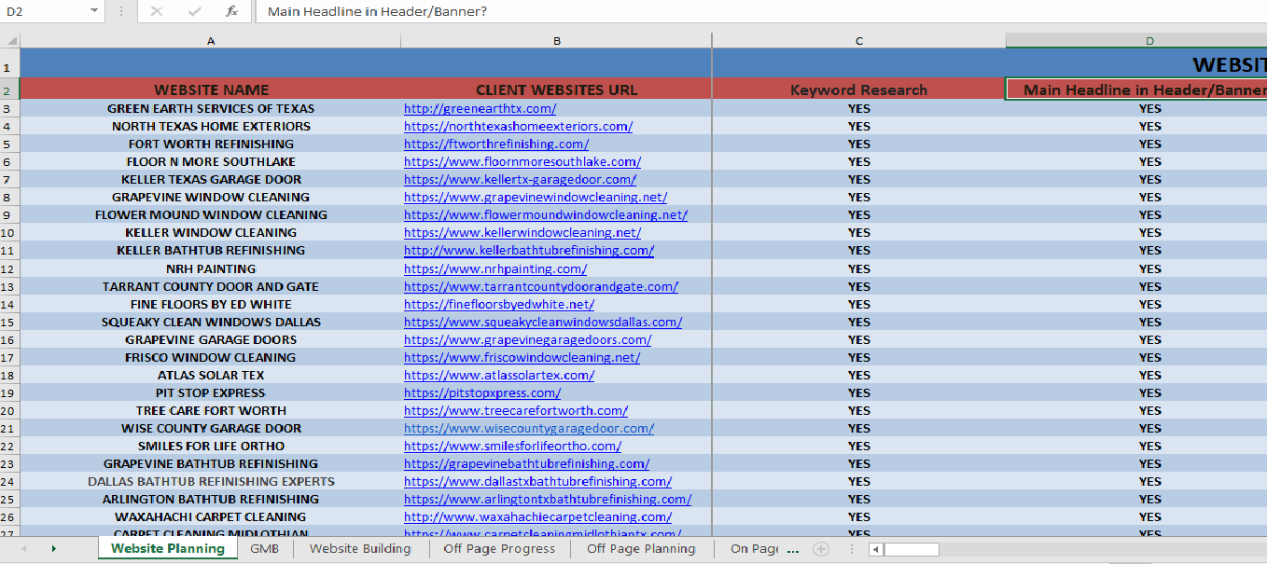Open nrhpainting.com link
Viewport: 1267px width, 564px height.
(x=495, y=268)
